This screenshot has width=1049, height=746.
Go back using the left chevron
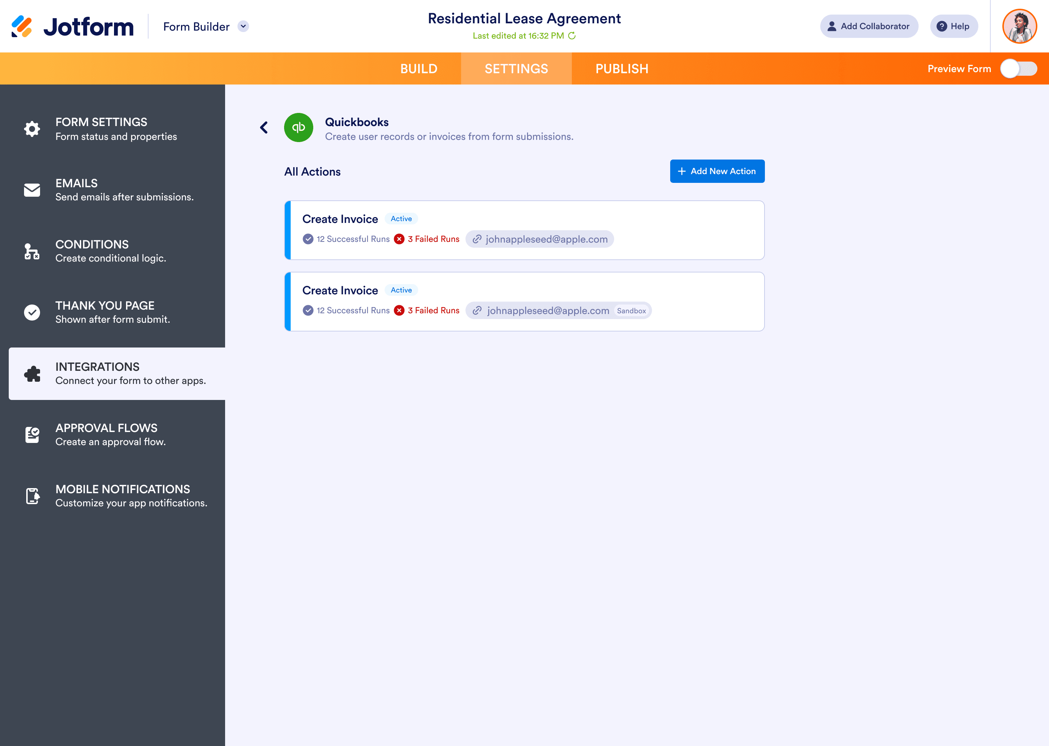point(264,128)
